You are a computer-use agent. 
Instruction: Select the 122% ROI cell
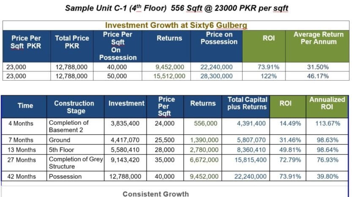coord(269,76)
